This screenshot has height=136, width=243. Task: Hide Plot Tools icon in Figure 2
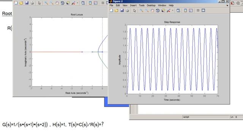pos(198,11)
